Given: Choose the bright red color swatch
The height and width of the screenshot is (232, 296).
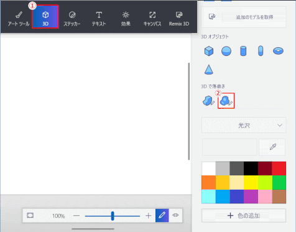Looking at the screenshot, I should coord(279,169).
